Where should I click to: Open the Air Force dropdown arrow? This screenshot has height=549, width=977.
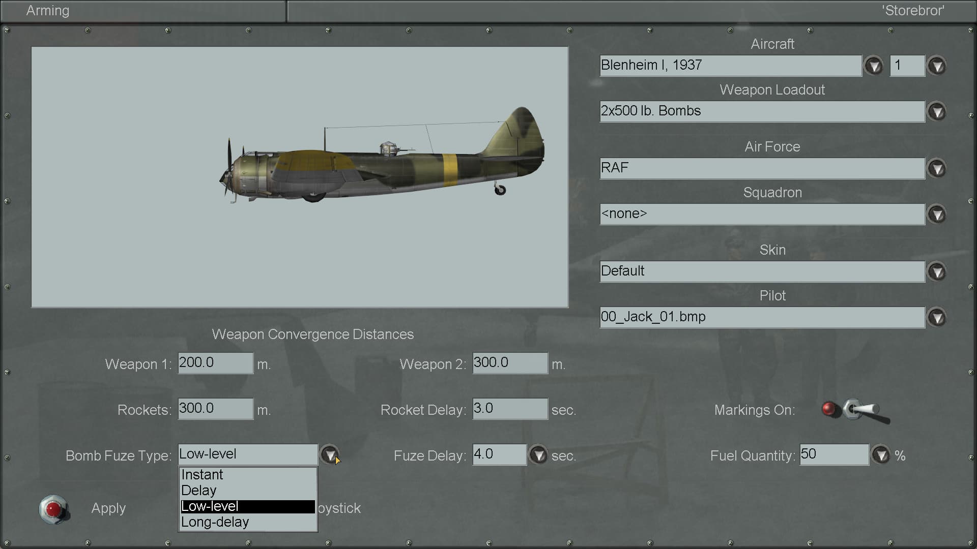click(x=937, y=169)
